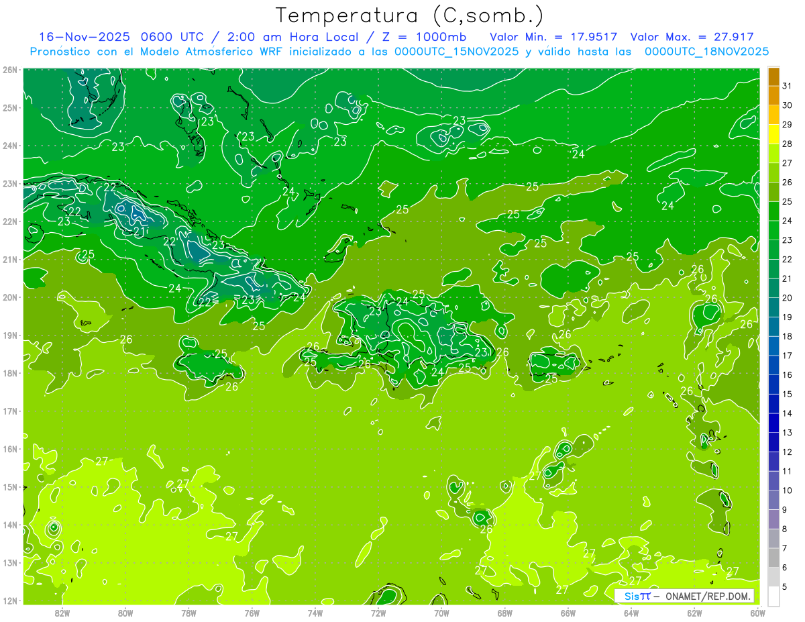Click the "Temperatura (C,somb.)" chart title
The image size is (805, 622).
[409, 16]
